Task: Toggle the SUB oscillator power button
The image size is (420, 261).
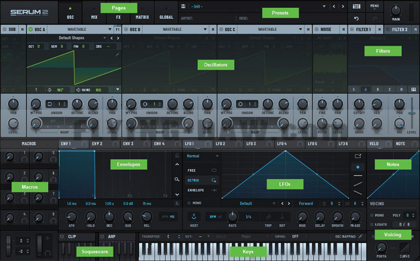Action: (4, 30)
